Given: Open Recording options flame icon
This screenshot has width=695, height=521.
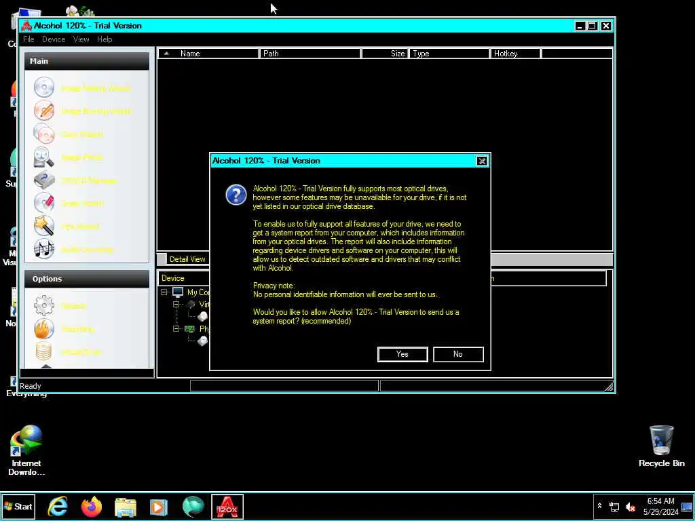Looking at the screenshot, I should 44,329.
